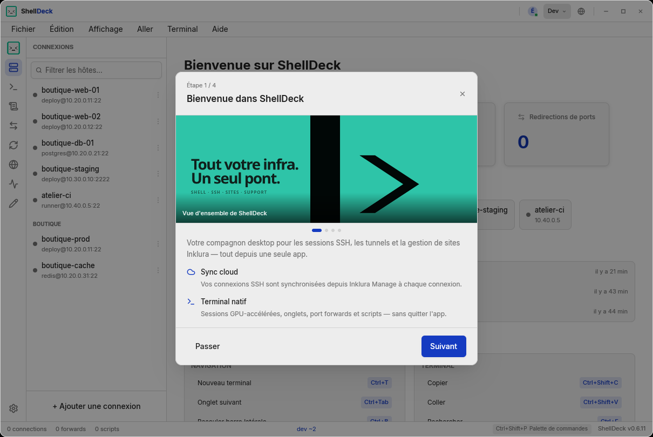The height and width of the screenshot is (437, 653).
Task: Open the Sites globe sidebar icon
Action: (x=13, y=165)
